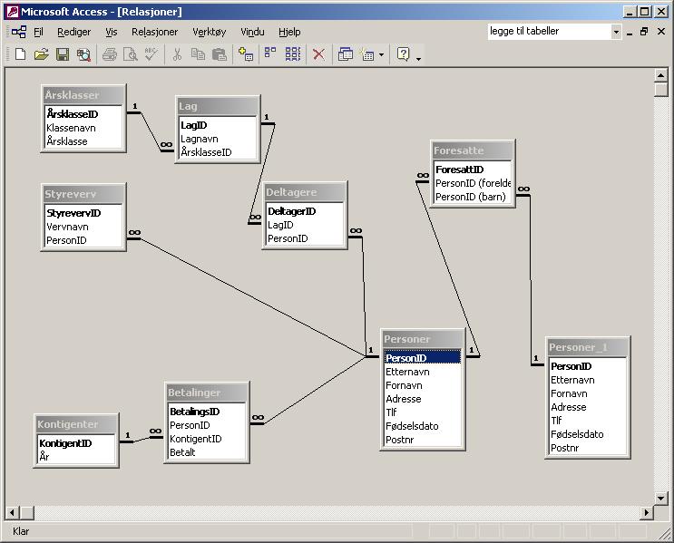Select the Personer_1 table title bar
Screen dimensions: 674x543
click(588, 347)
